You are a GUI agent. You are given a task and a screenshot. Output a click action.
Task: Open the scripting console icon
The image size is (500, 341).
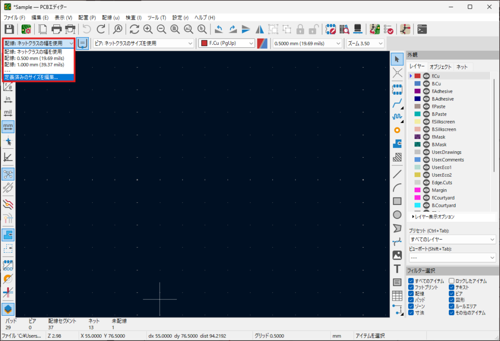click(x=423, y=29)
